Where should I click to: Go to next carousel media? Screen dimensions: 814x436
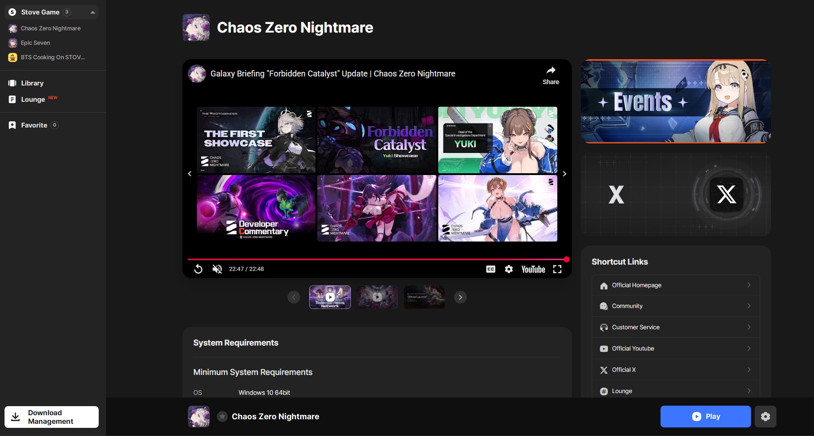coord(460,297)
